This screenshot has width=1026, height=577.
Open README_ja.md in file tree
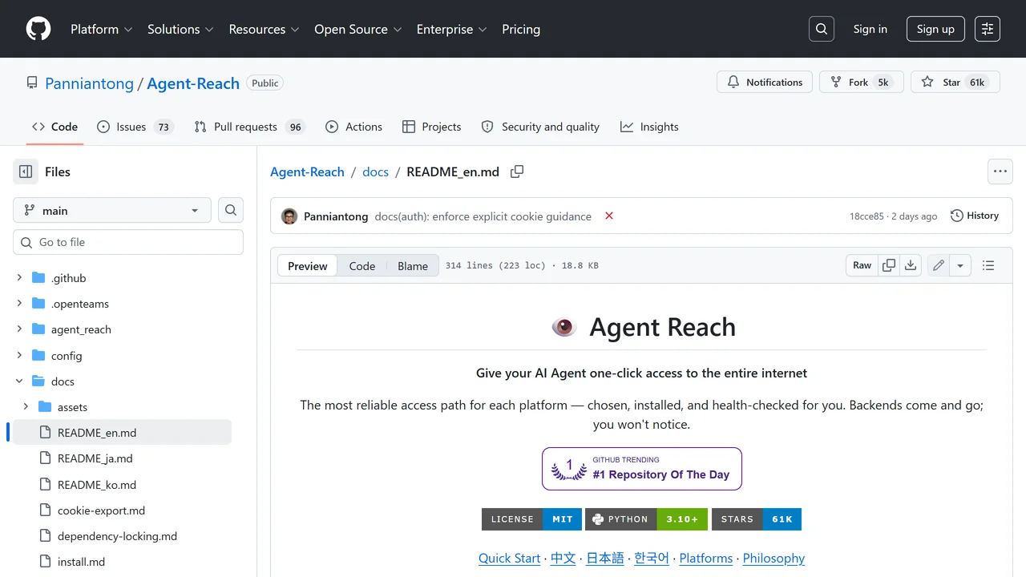(95, 458)
